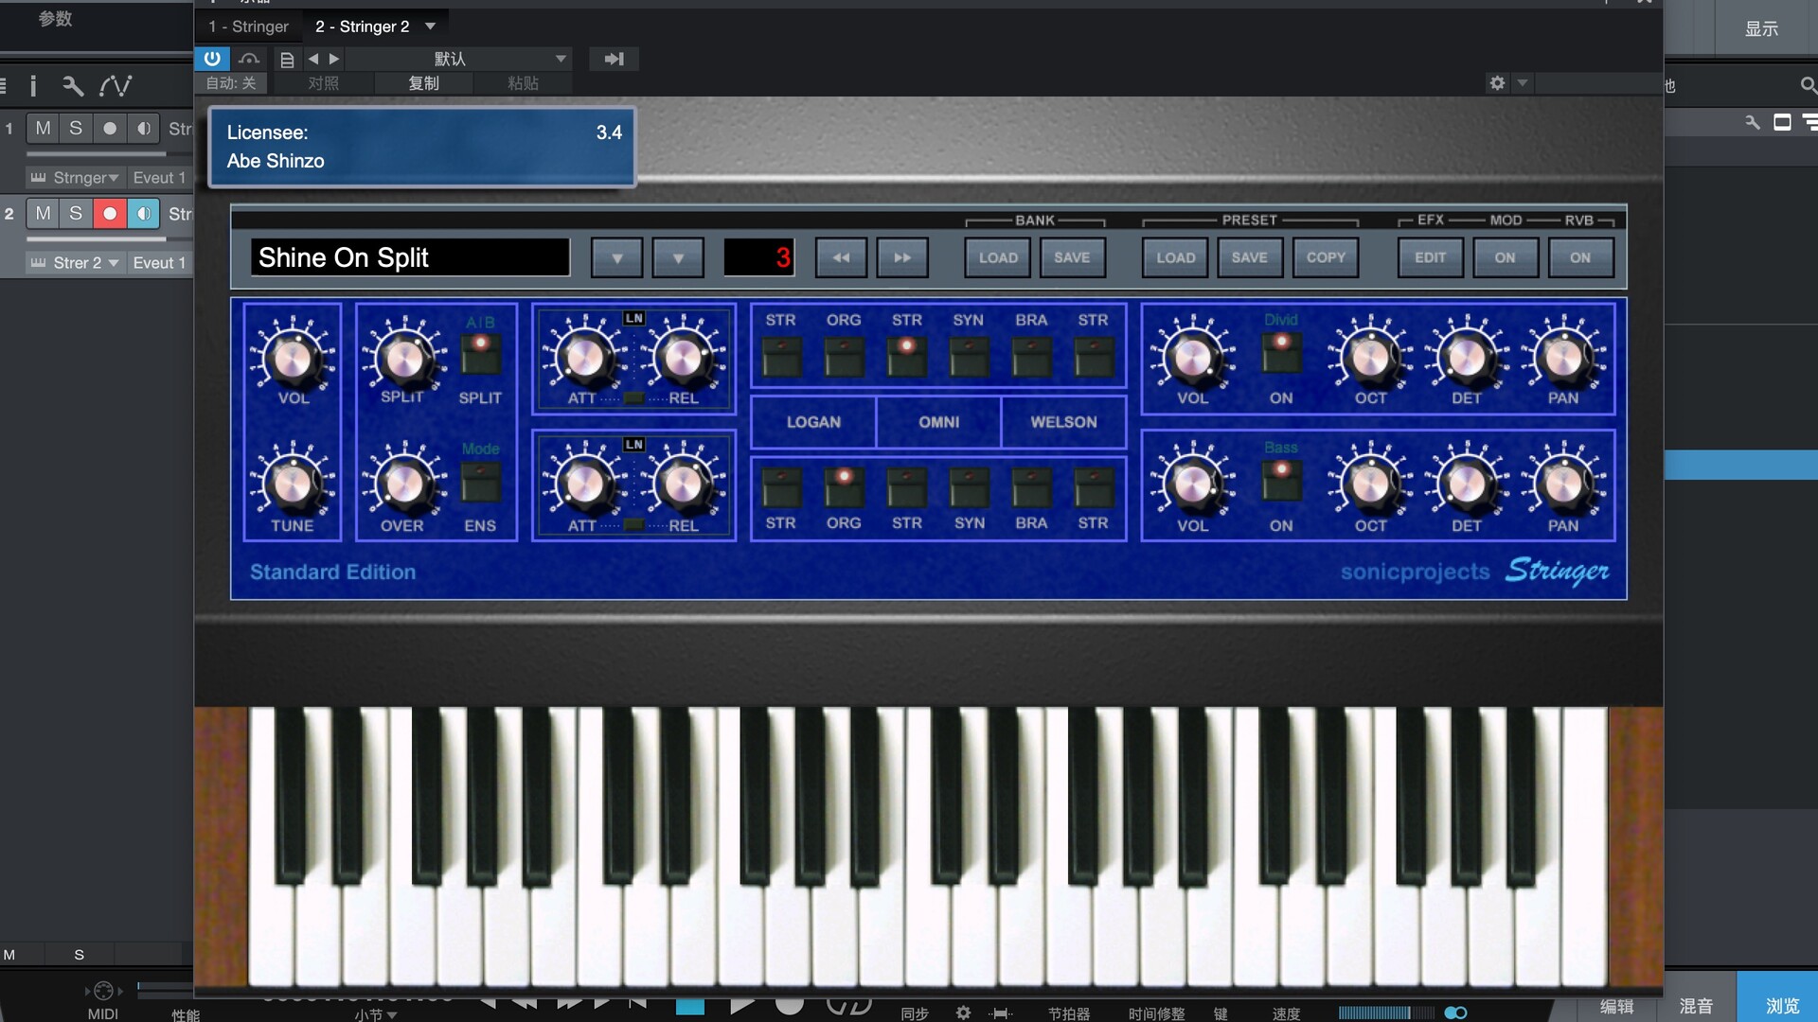Enable record arm on track 1
Screen dimensions: 1818x1022
tap(110, 128)
